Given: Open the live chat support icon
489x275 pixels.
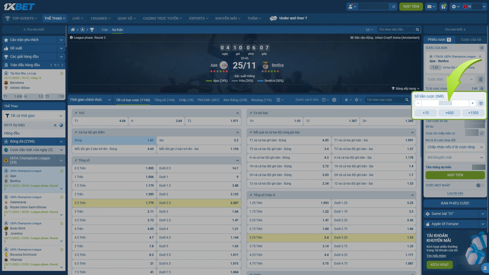Looking at the screenshot, I should click(x=485, y=268).
